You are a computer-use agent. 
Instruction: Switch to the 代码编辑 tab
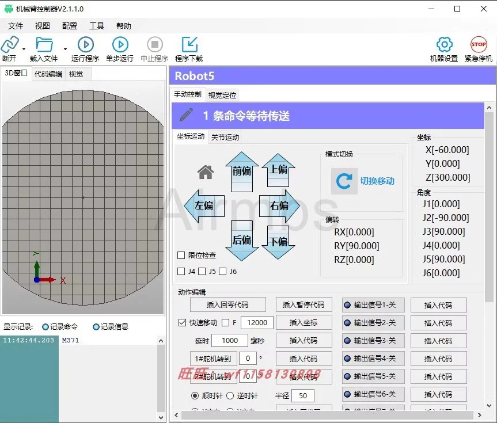(48, 74)
